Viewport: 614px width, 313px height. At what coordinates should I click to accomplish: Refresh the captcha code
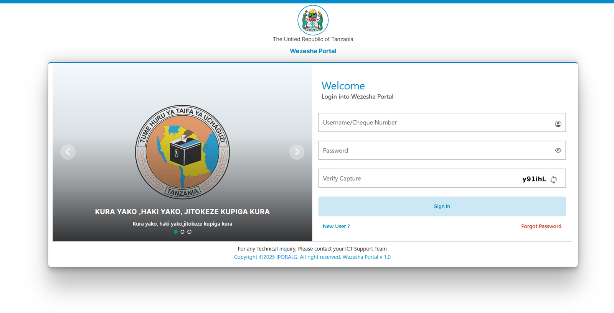pos(553,179)
